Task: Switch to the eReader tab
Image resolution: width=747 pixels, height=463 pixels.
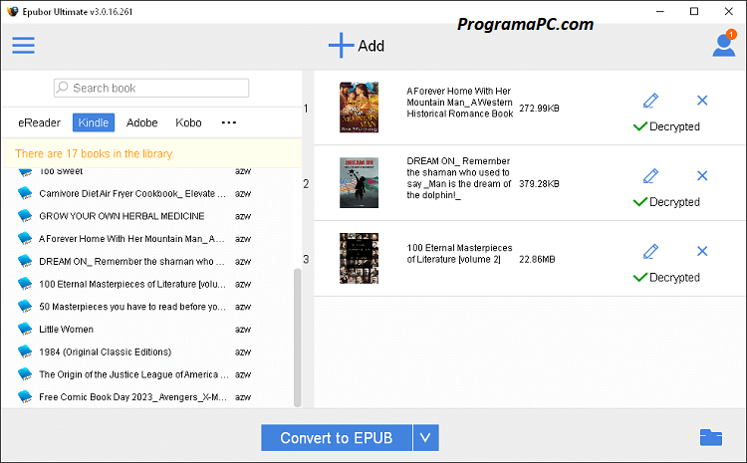Action: tap(39, 122)
